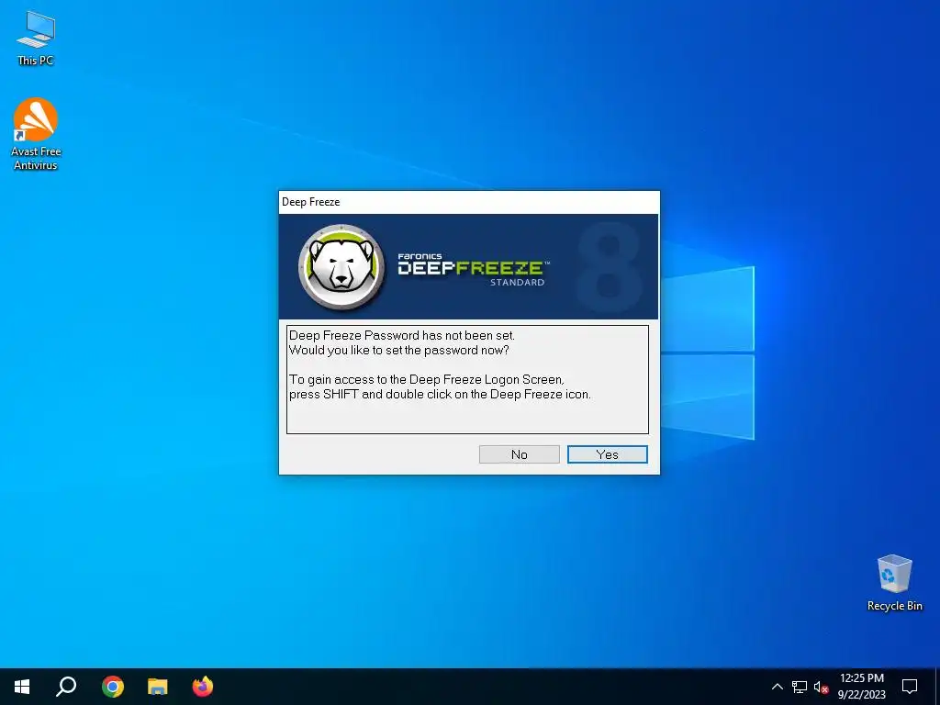940x705 pixels.
Task: Click the Faronics DEEPFREEZE Standard banner text
Action: (473, 269)
